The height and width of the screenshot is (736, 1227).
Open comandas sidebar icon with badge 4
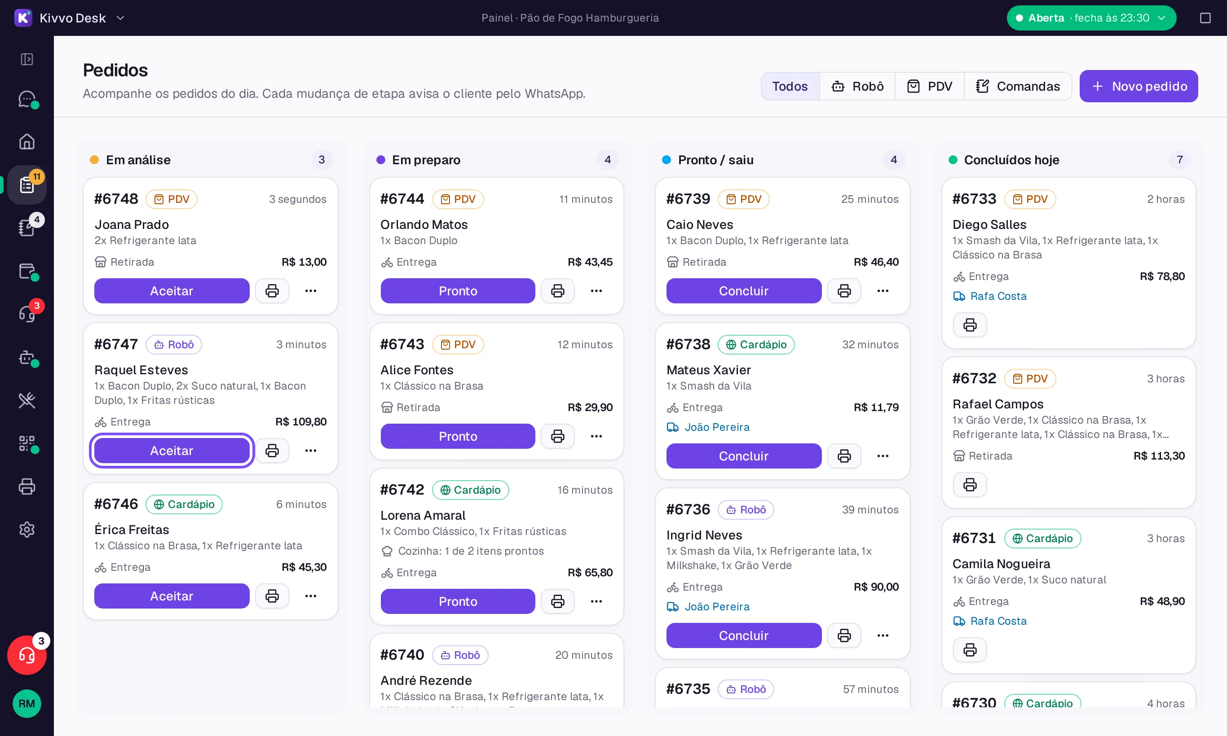click(27, 228)
